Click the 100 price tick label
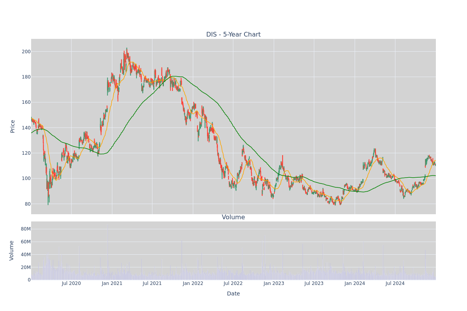The height and width of the screenshot is (311, 467). [26, 178]
